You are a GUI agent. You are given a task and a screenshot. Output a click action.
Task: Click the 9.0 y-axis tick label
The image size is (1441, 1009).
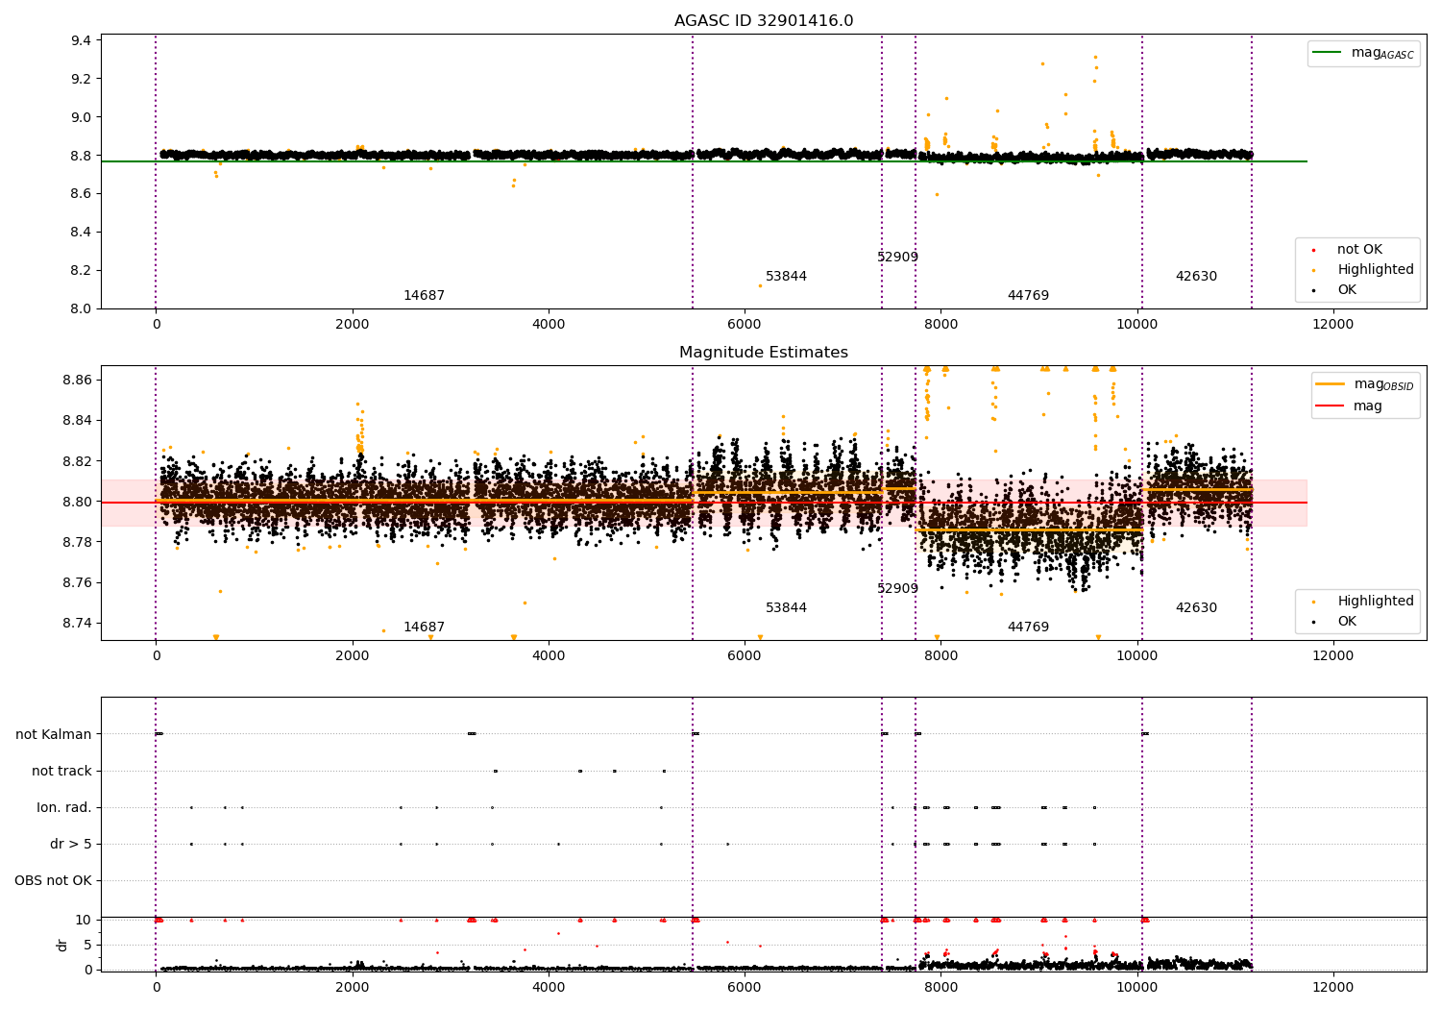coord(82,117)
